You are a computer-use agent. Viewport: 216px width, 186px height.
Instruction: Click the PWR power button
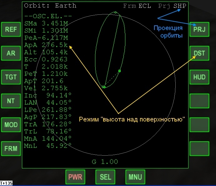tap(75, 177)
